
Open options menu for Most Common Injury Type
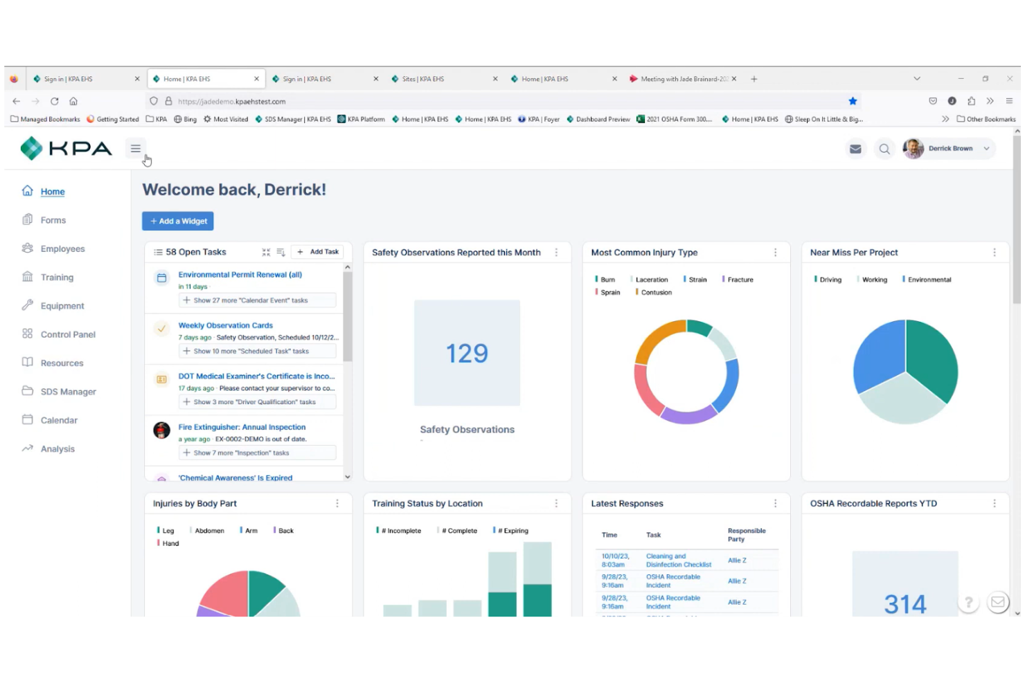(x=775, y=253)
